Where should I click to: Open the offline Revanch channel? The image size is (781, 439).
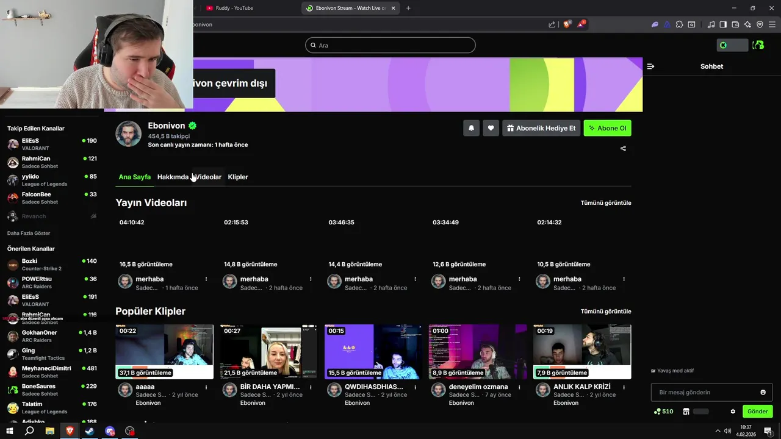pyautogui.click(x=52, y=216)
